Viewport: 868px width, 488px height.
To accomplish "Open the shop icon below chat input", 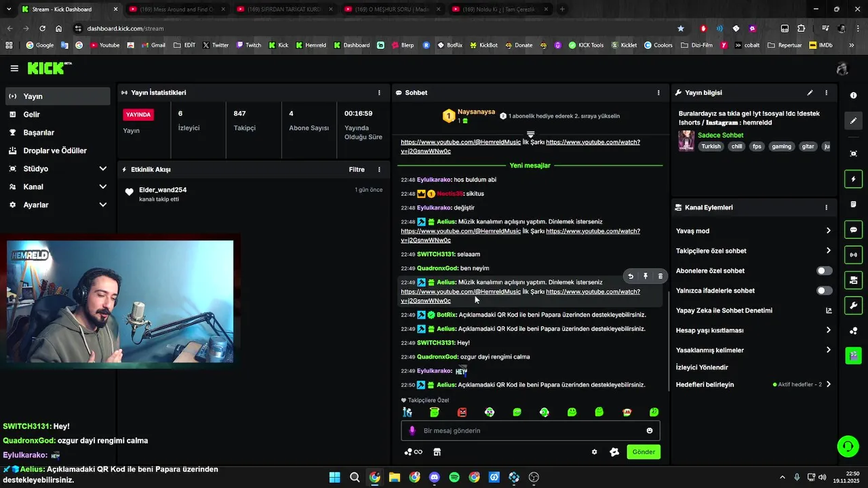I will coord(437,452).
